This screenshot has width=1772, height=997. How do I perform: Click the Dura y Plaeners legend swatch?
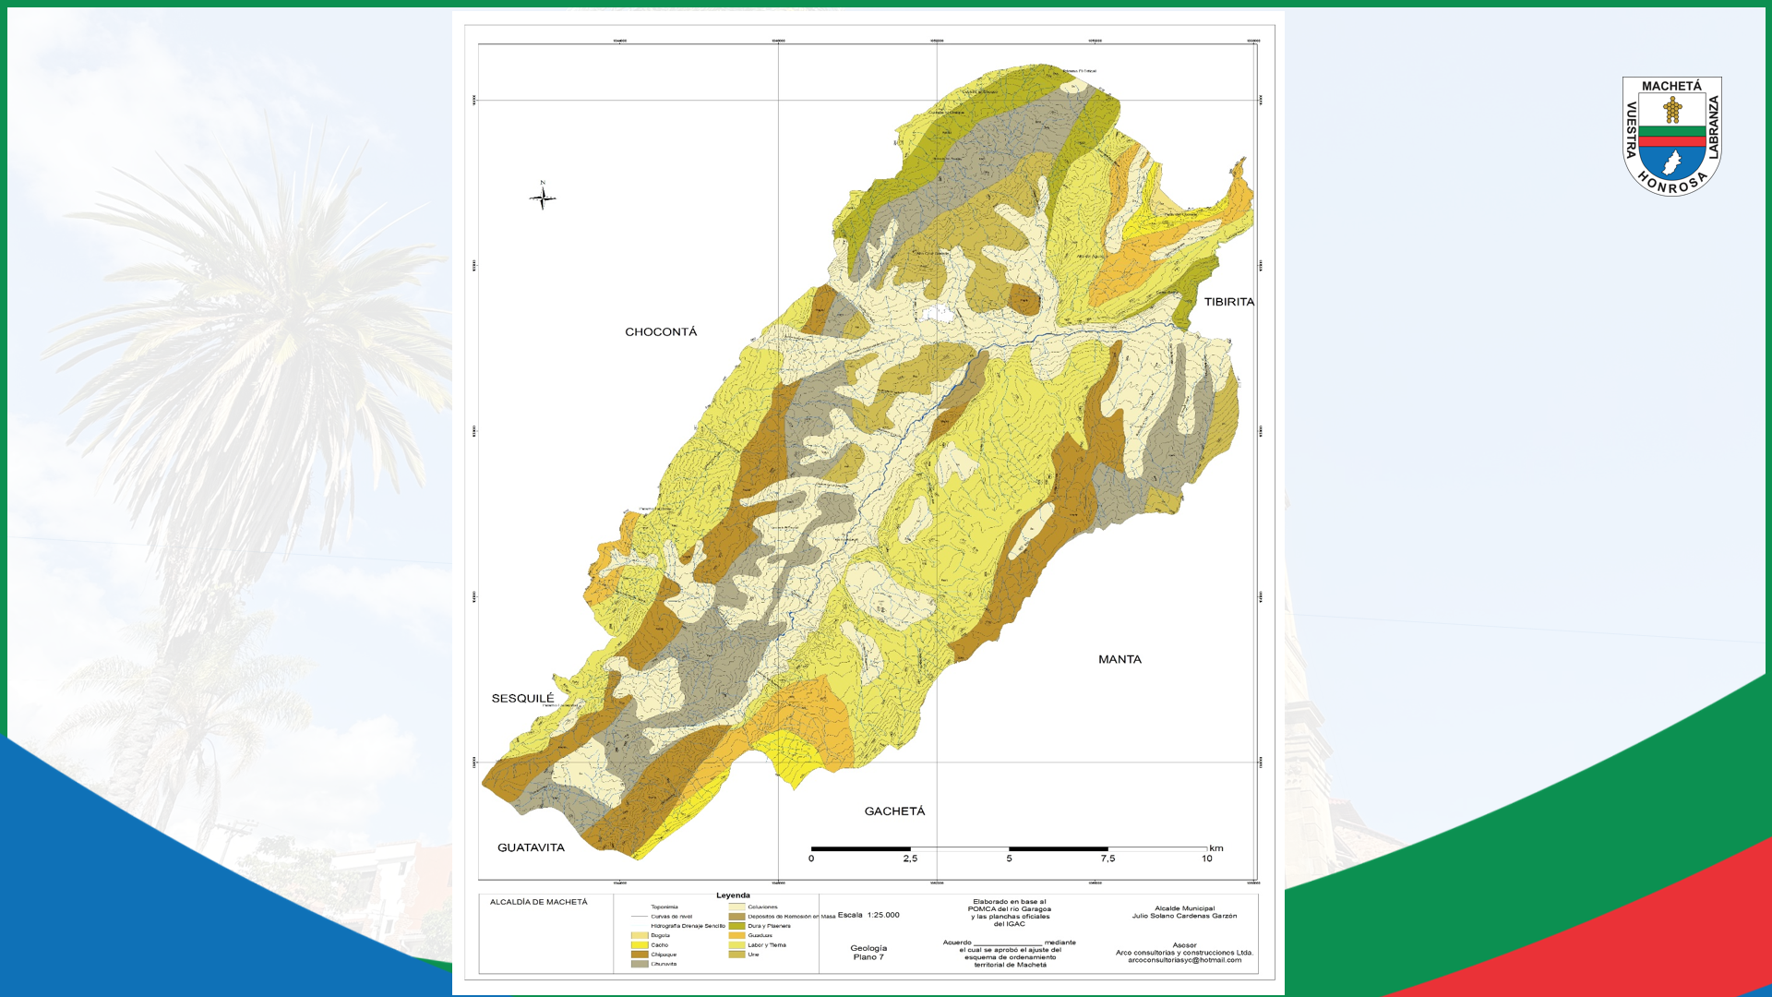(736, 926)
